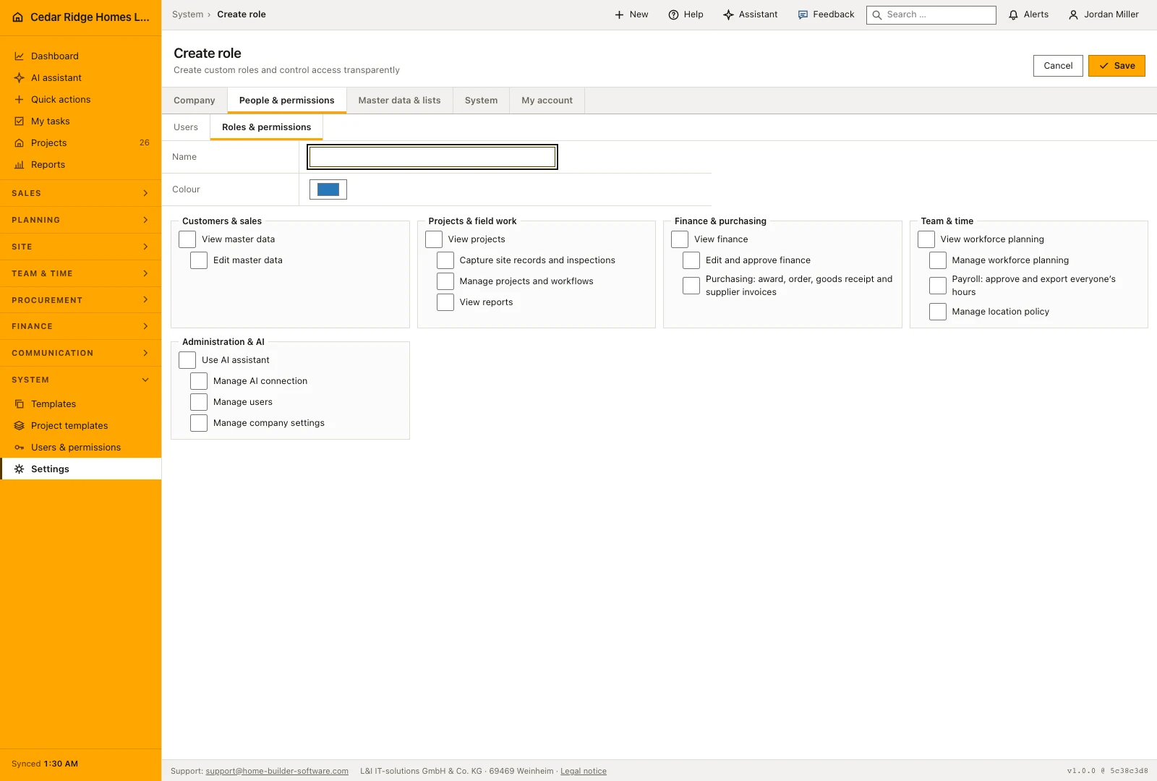The image size is (1157, 781).
Task: Expand the FINANCE sidebar section
Action: click(x=80, y=326)
